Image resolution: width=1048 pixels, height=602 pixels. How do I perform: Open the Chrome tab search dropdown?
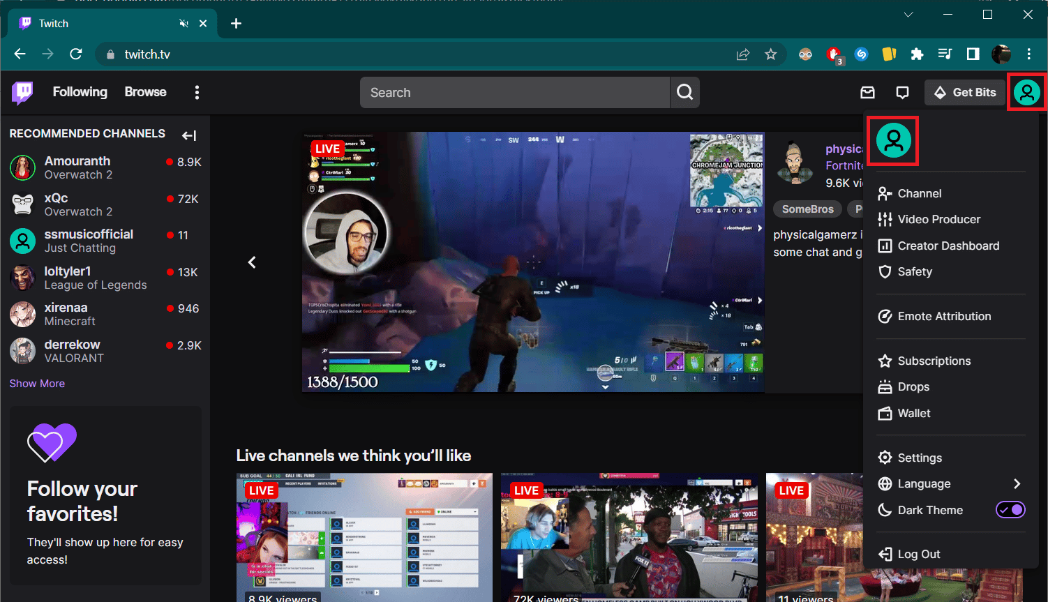908,15
